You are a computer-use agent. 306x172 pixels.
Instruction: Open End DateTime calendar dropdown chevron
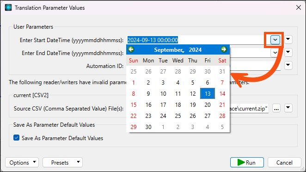pos(275,53)
